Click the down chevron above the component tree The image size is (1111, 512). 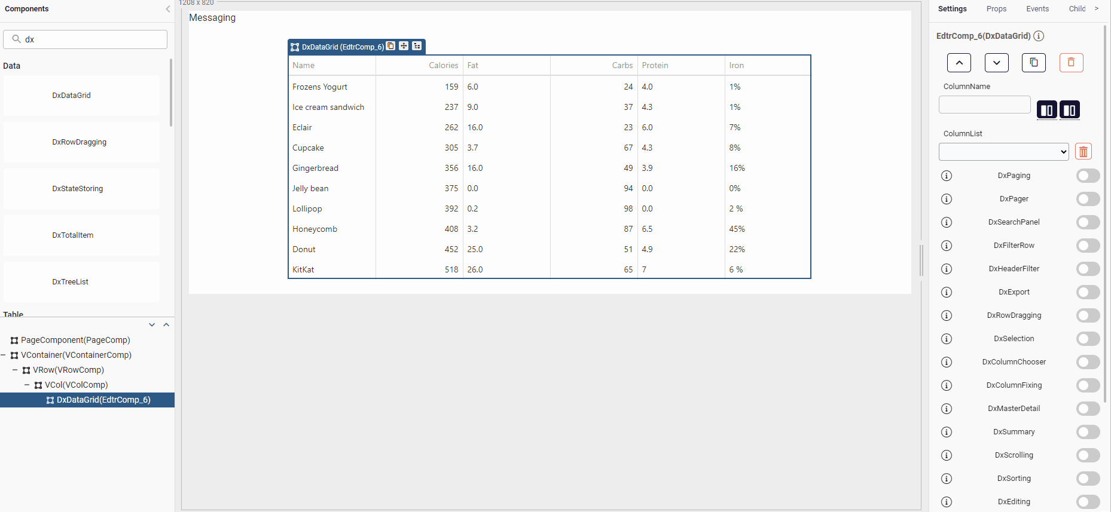[x=152, y=325]
